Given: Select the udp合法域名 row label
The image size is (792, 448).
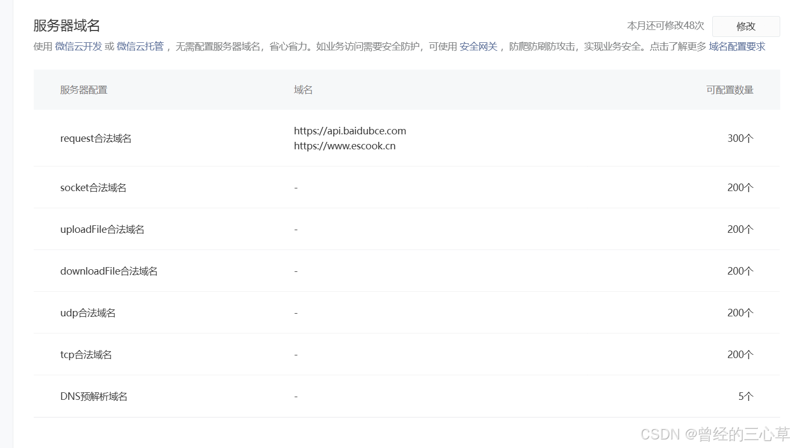Looking at the screenshot, I should pos(88,313).
